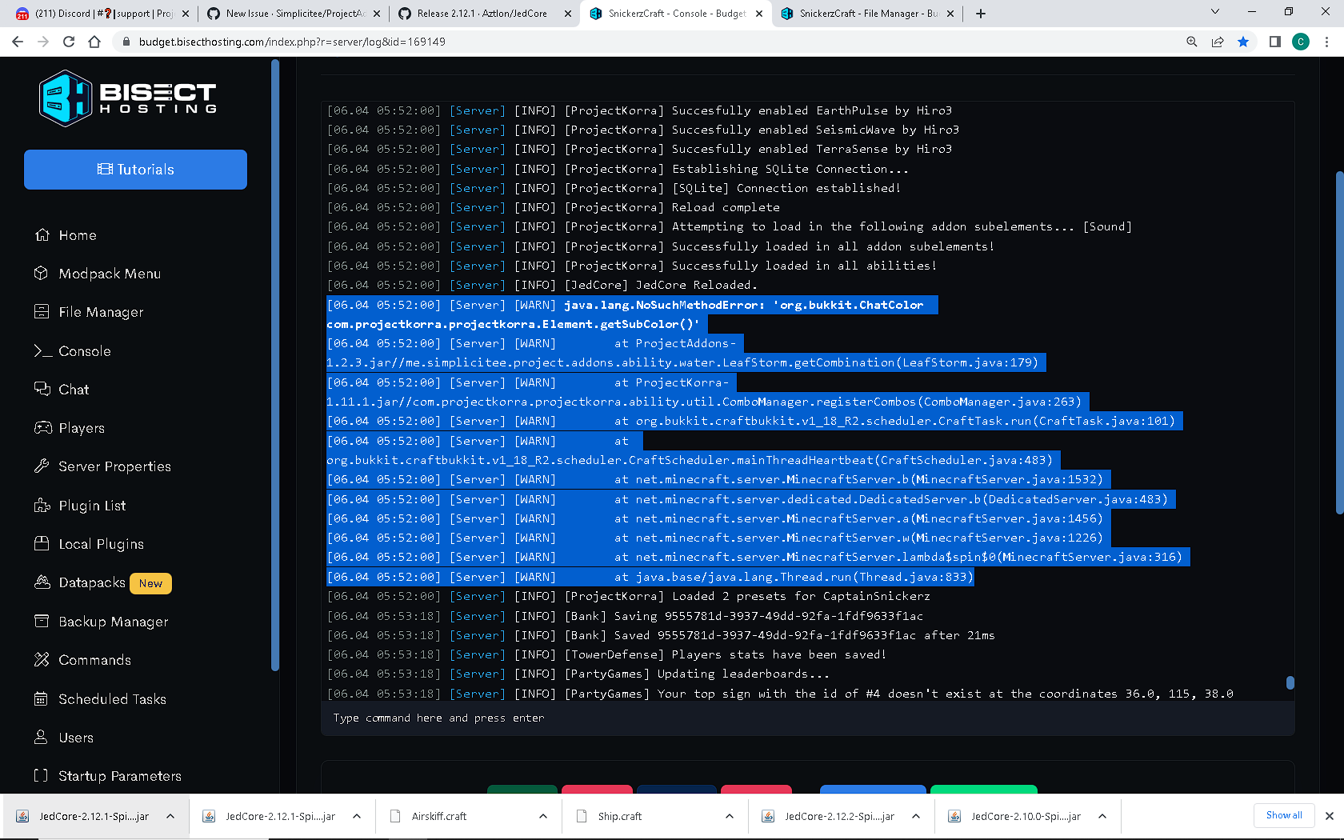Screen dimensions: 1344x840
Task: Click the Plugin List puzzle icon
Action: 42,505
